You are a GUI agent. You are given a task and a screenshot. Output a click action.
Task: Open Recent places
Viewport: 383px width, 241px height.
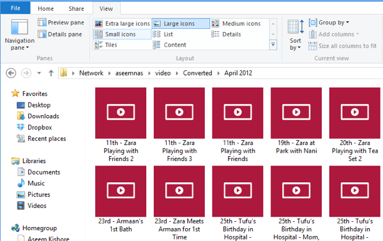[41, 139]
